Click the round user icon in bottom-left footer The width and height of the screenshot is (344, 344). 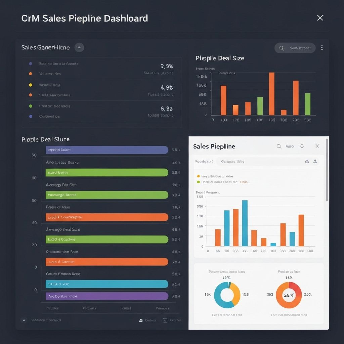[24, 320]
